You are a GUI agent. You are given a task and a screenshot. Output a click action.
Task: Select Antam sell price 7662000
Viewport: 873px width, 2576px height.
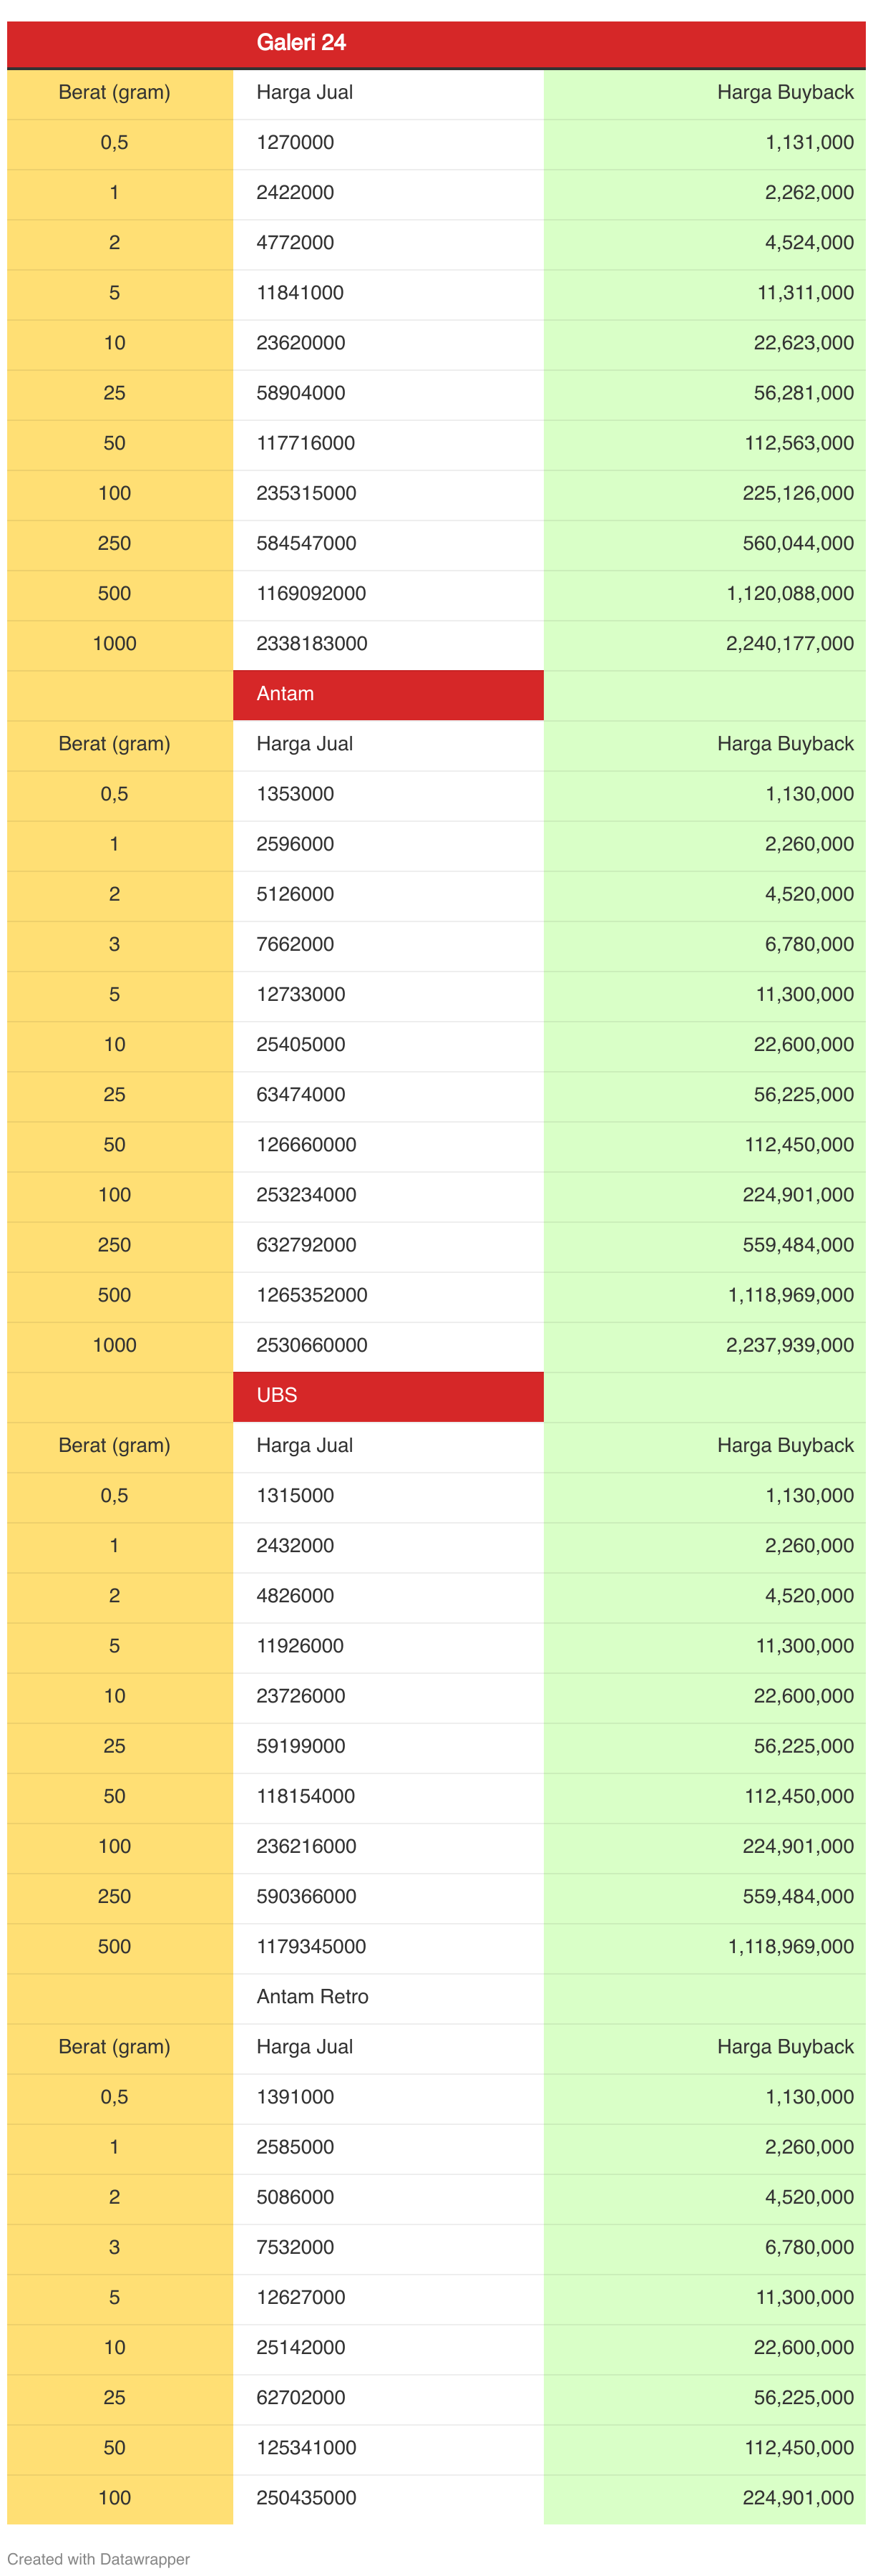coord(295,944)
